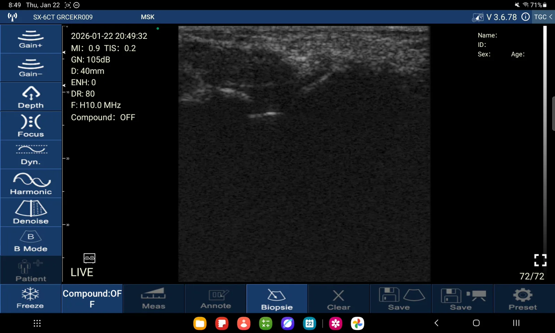The image size is (555, 333).
Task: Clear annotations with Clear button
Action: click(339, 299)
